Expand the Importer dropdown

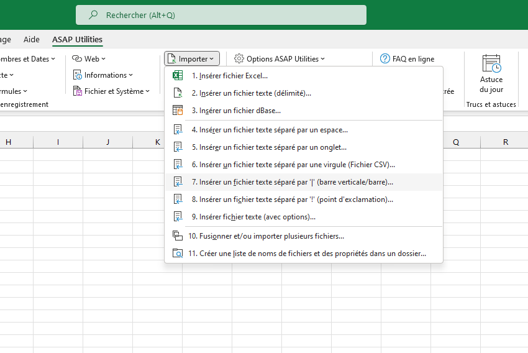click(x=192, y=58)
